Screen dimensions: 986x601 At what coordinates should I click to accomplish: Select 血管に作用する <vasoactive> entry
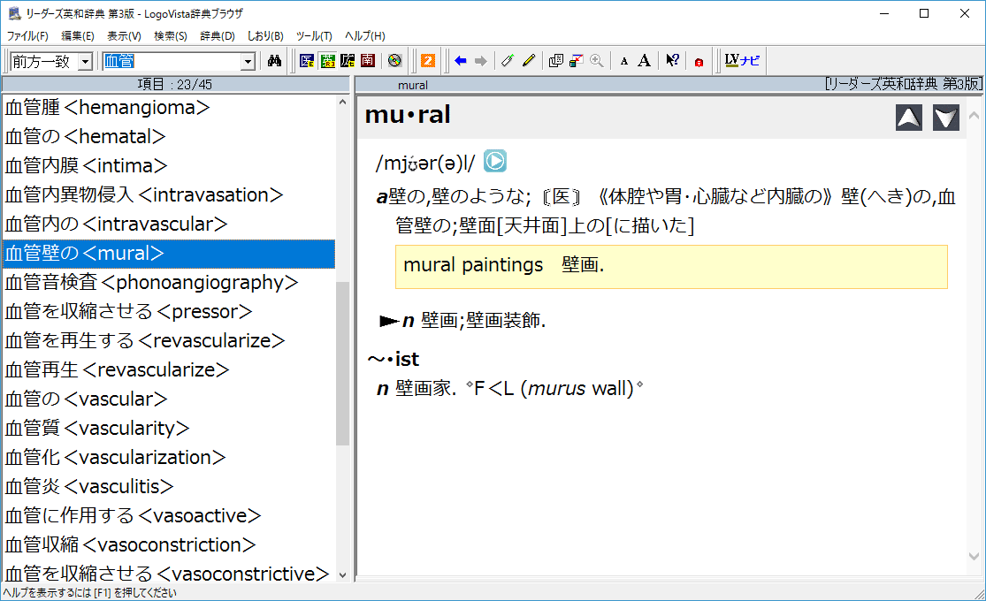(169, 516)
